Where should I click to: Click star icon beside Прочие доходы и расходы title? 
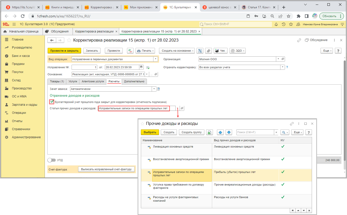142,124
